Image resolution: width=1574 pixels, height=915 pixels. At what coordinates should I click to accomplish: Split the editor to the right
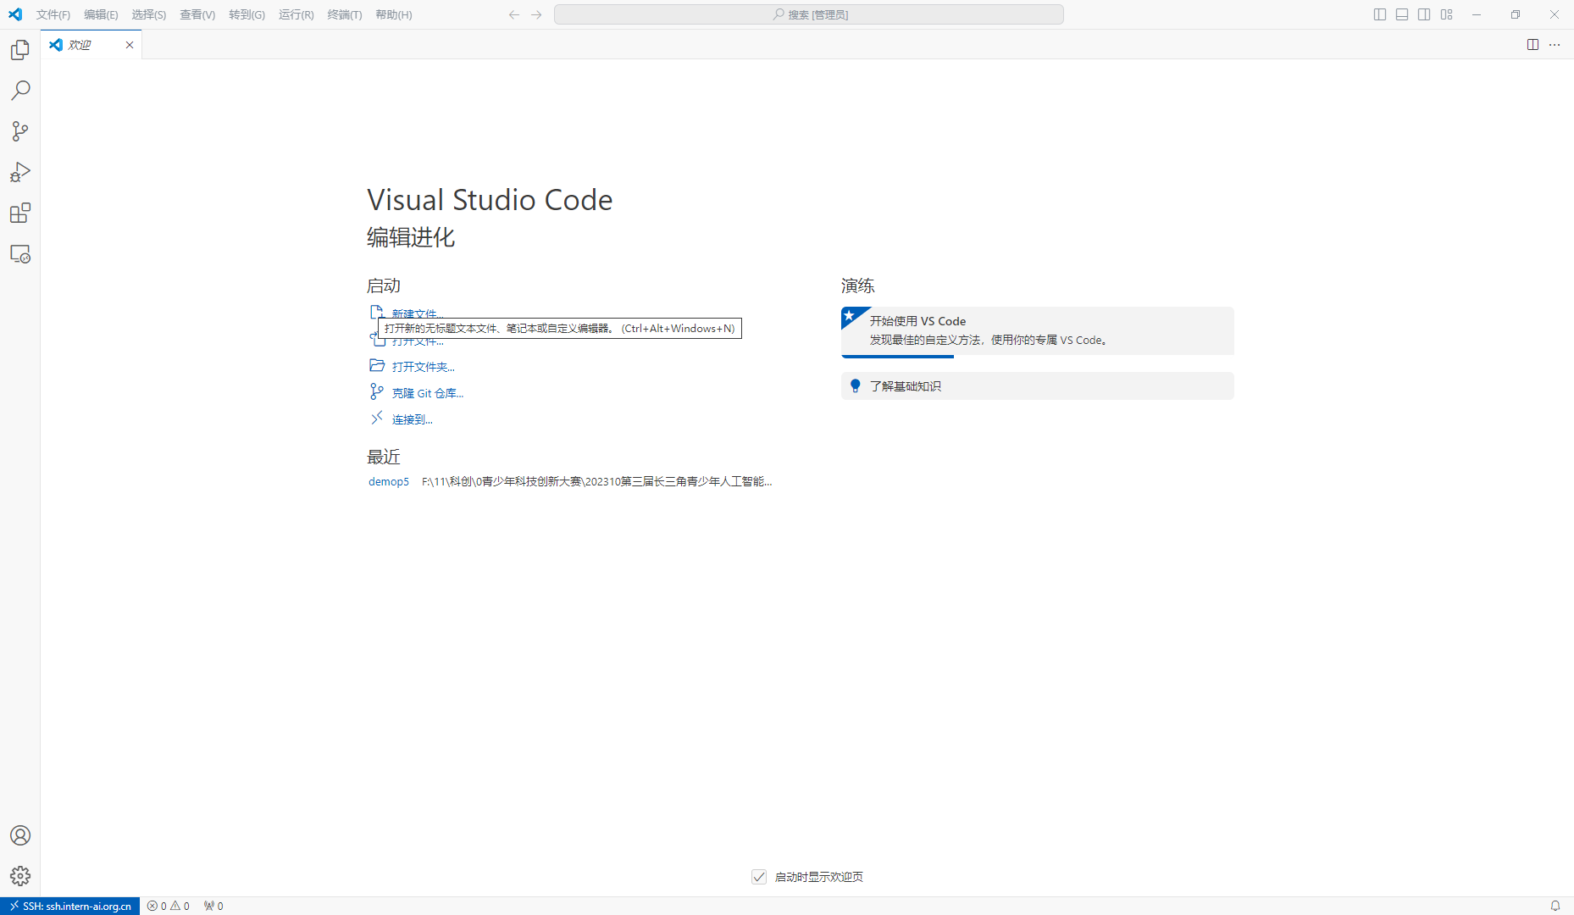pyautogui.click(x=1532, y=45)
